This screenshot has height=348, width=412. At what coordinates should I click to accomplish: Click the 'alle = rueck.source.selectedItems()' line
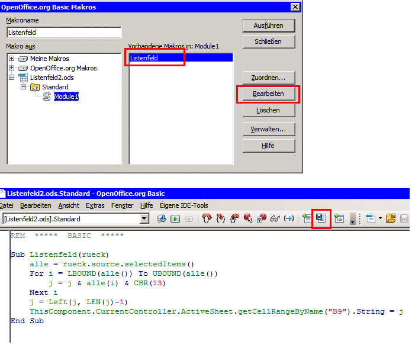pos(112,264)
